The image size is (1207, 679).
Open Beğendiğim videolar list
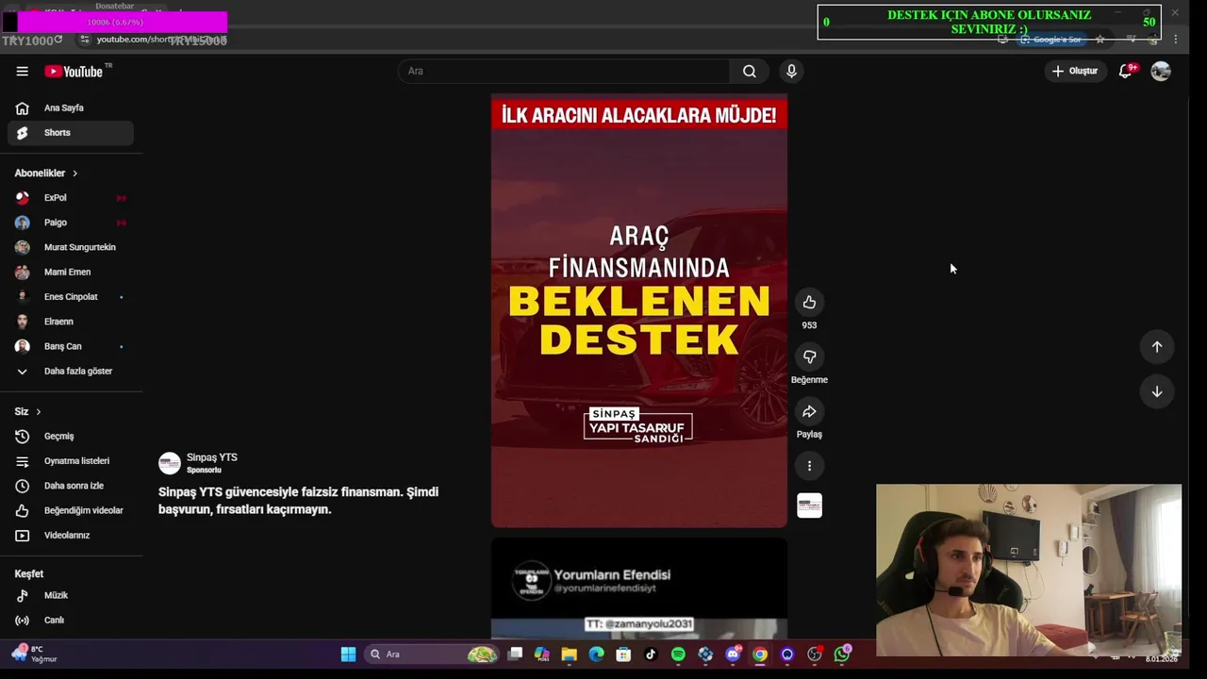coord(71,510)
